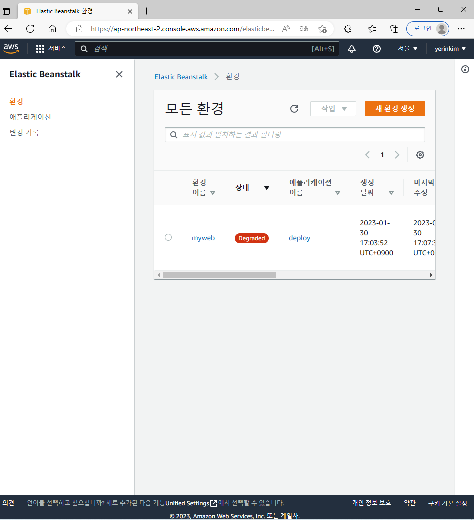Image resolution: width=474 pixels, height=520 pixels.
Task: Open table preferences gear icon
Action: pyautogui.click(x=420, y=155)
